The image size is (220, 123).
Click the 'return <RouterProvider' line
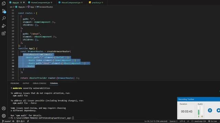click(x=50, y=78)
